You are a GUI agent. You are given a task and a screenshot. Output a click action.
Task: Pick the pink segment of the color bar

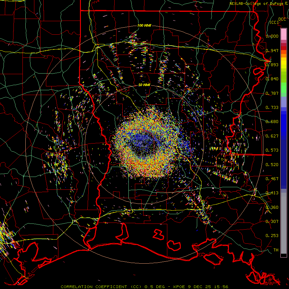[284, 34]
